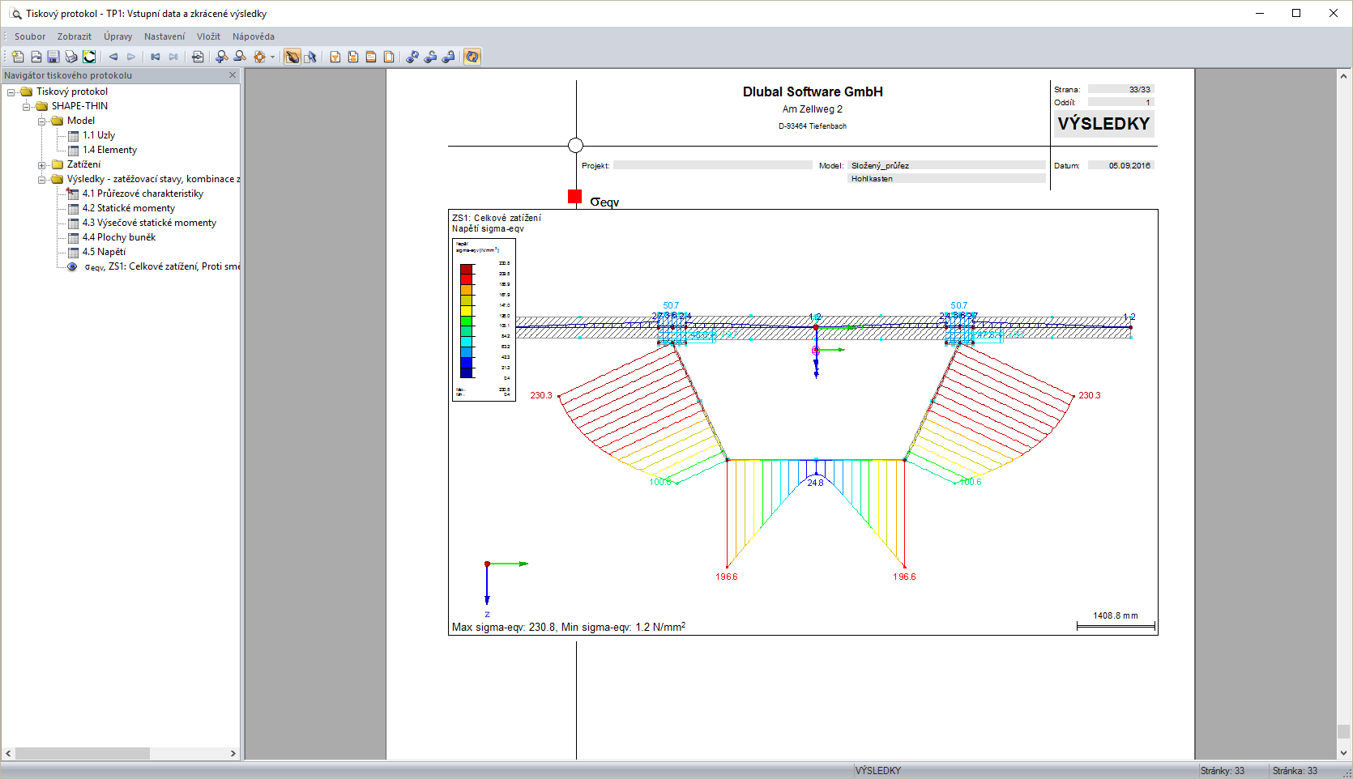Jump to the first page

coord(156,57)
